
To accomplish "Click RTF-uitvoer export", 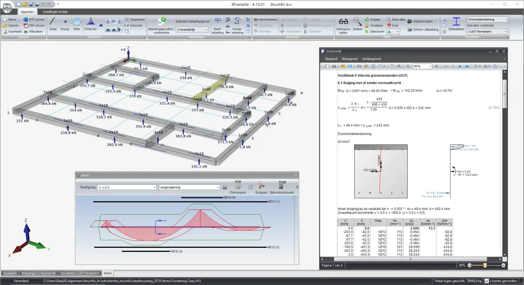I will [x=34, y=19].
